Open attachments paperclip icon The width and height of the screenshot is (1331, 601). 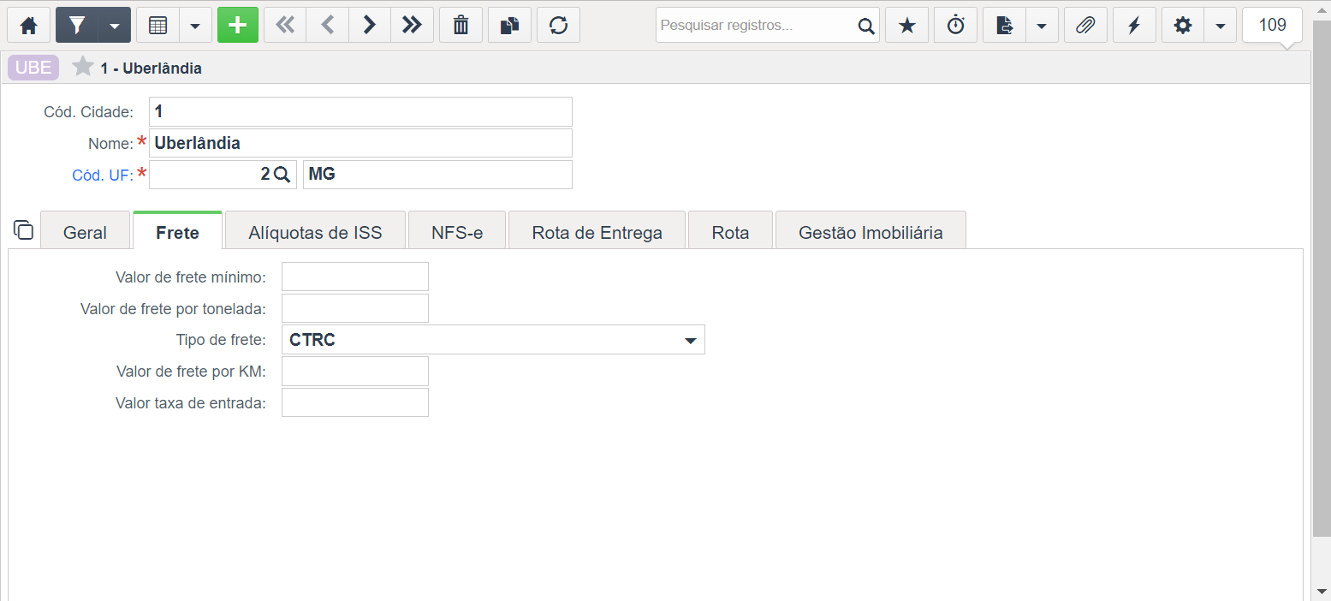[x=1085, y=26]
